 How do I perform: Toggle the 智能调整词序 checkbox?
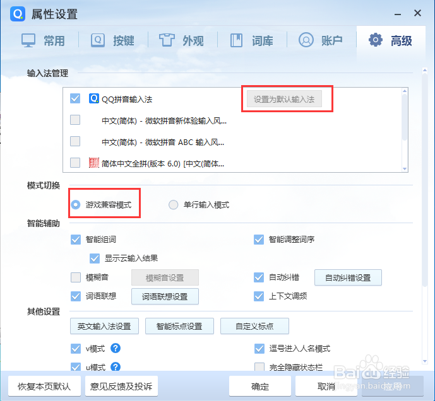pyautogui.click(x=259, y=240)
